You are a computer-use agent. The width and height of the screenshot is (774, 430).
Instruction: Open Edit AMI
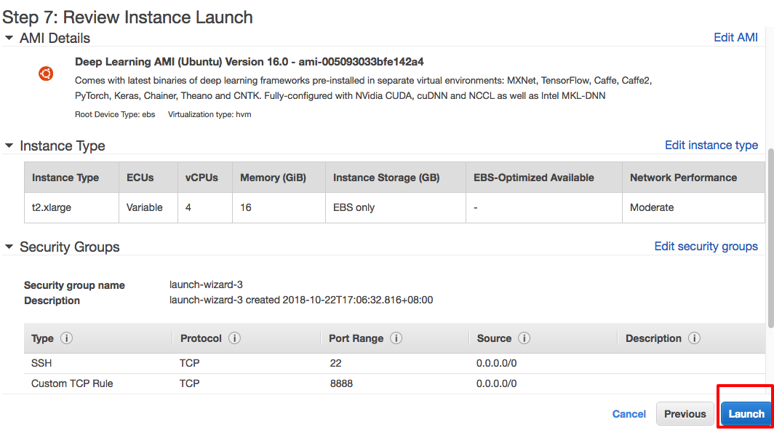(x=735, y=37)
